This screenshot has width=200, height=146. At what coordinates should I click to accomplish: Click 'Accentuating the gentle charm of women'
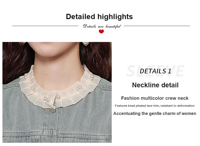click(155, 113)
